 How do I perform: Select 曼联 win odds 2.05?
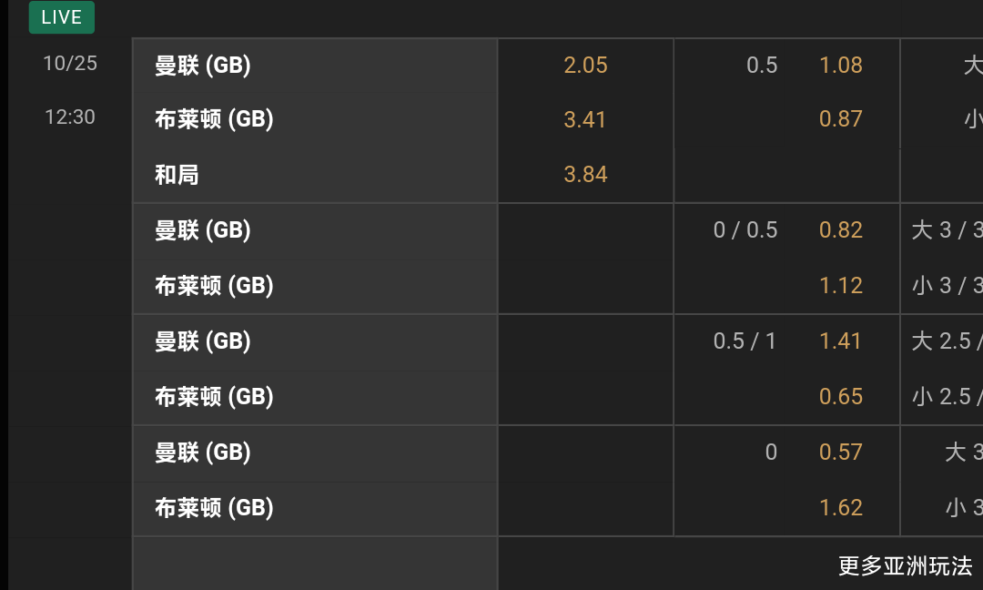[585, 66]
